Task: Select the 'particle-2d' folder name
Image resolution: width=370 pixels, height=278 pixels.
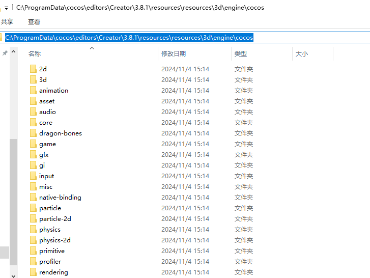Action: coord(55,219)
